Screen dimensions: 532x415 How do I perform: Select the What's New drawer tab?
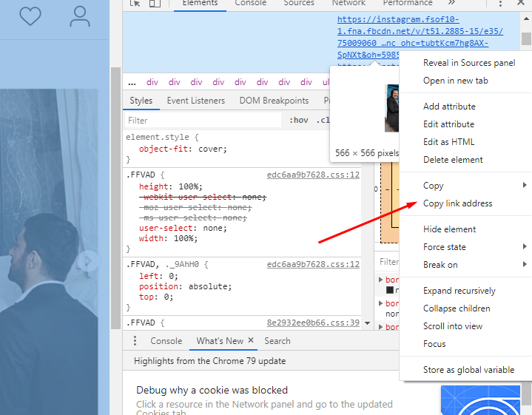coord(220,341)
